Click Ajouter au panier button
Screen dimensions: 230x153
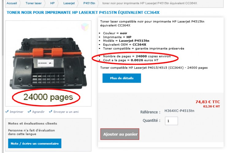click(120, 134)
